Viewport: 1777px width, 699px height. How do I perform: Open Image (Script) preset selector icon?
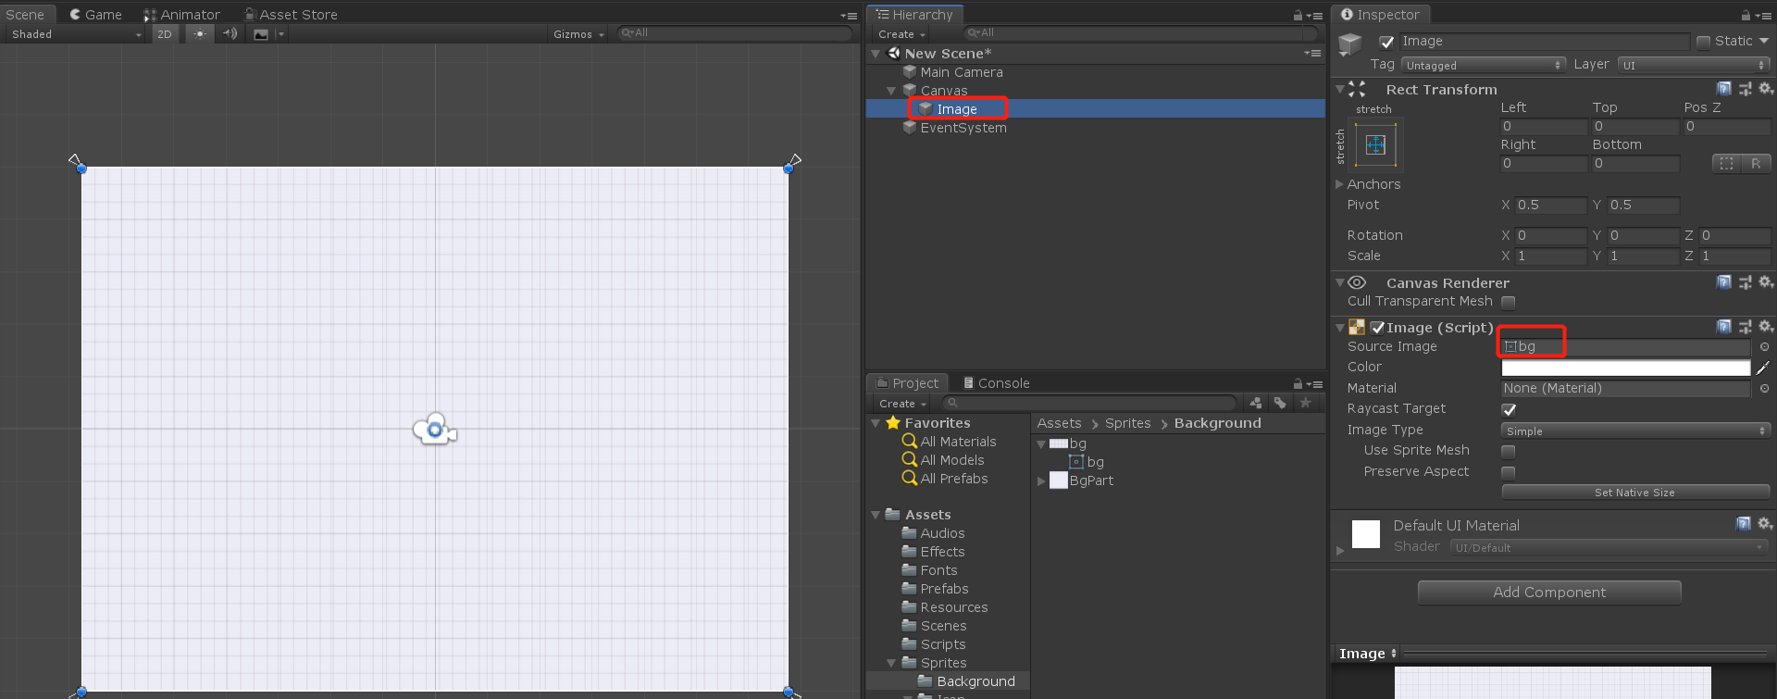(x=1746, y=327)
